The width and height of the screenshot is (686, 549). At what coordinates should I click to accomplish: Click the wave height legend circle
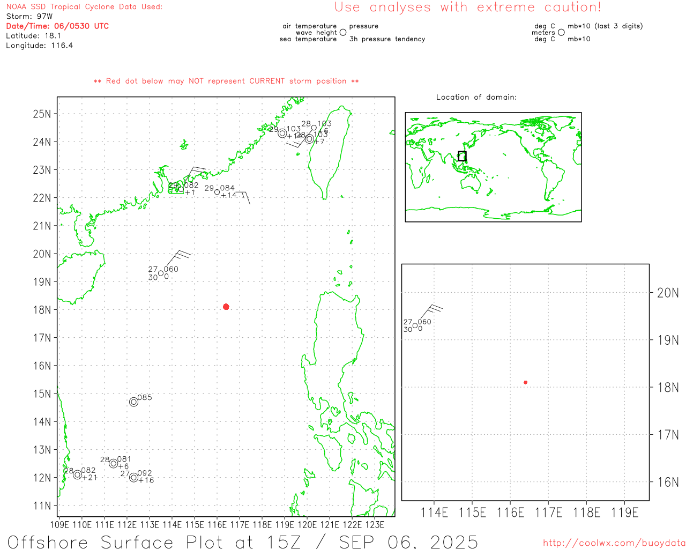tap(343, 32)
